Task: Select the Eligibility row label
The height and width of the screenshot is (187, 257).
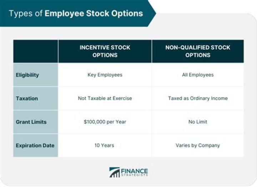Action: pos(28,75)
